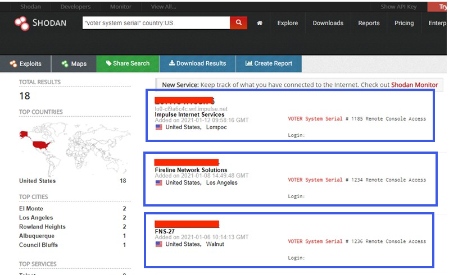The width and height of the screenshot is (449, 275).
Task: Click the SHODAN brand text
Action: (x=49, y=23)
